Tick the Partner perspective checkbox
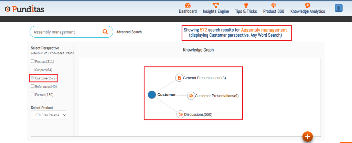352x143 pixels. (x=33, y=94)
